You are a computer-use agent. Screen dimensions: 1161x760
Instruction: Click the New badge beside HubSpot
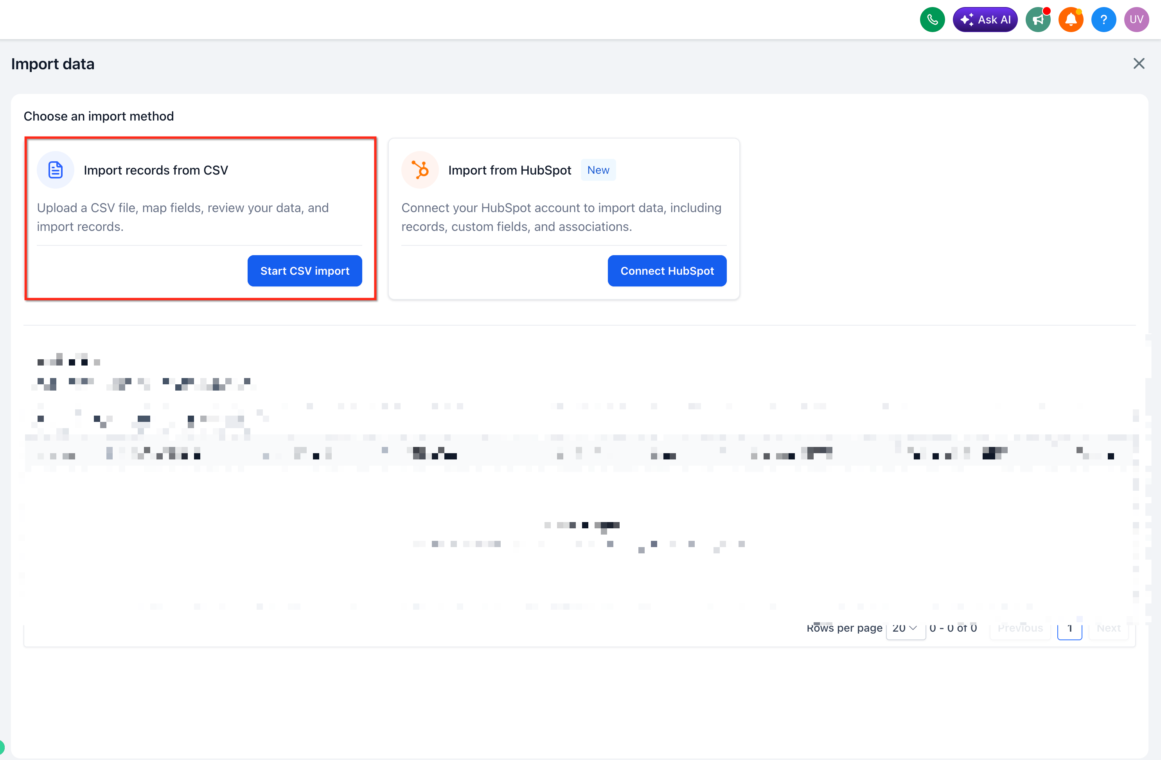click(x=598, y=170)
